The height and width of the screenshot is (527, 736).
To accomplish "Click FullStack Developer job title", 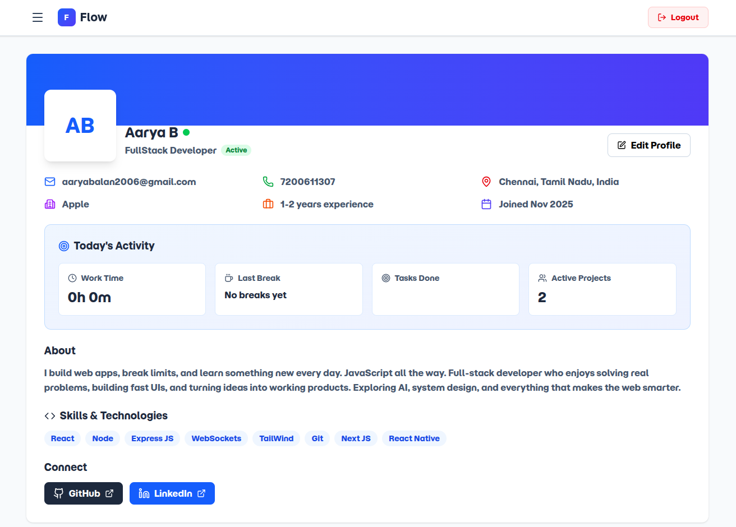I will point(171,150).
